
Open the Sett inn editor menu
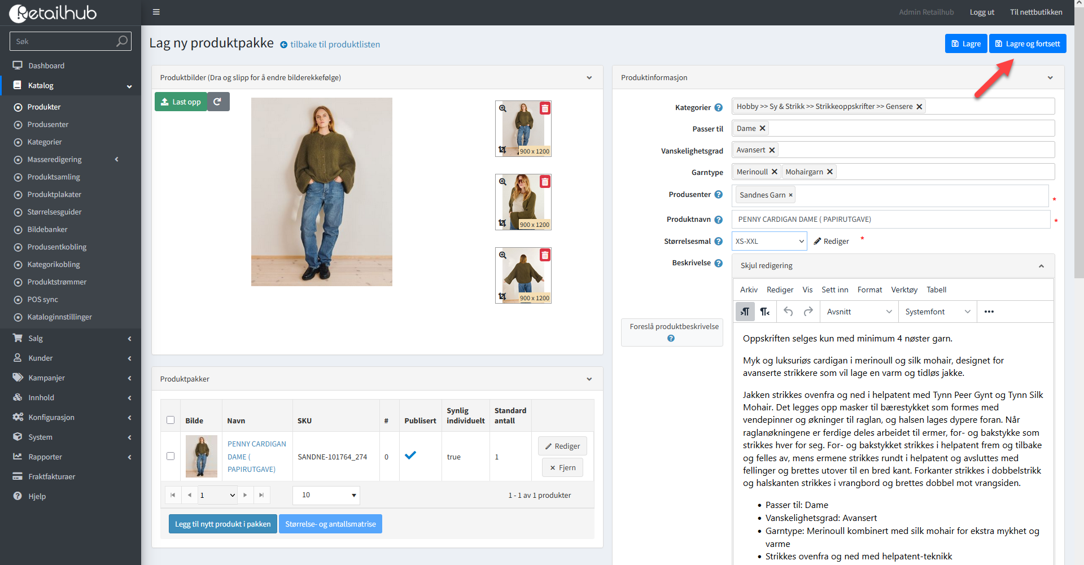[834, 290]
